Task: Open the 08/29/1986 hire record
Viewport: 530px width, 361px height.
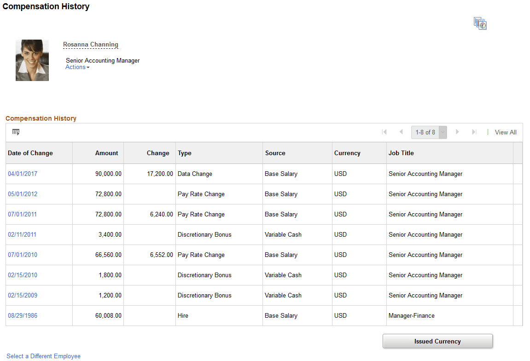Action: [22, 315]
